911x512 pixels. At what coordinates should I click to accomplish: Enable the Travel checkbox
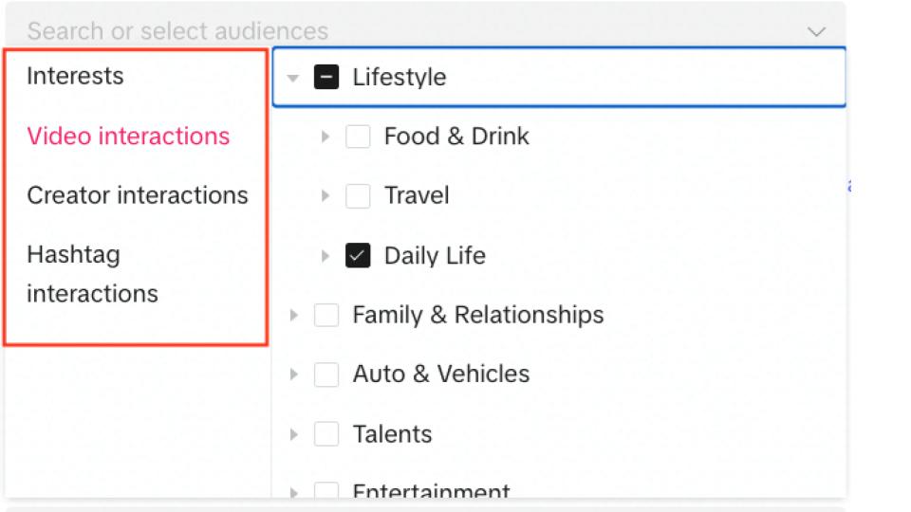(x=358, y=196)
